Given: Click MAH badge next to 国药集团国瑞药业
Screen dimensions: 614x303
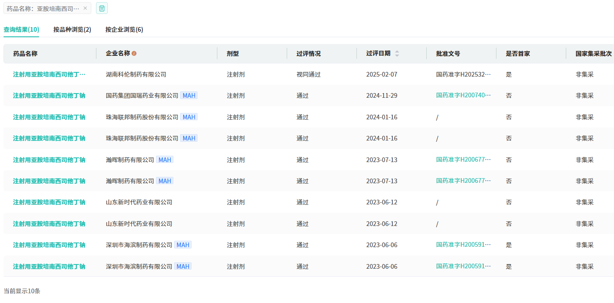Looking at the screenshot, I should pos(189,96).
